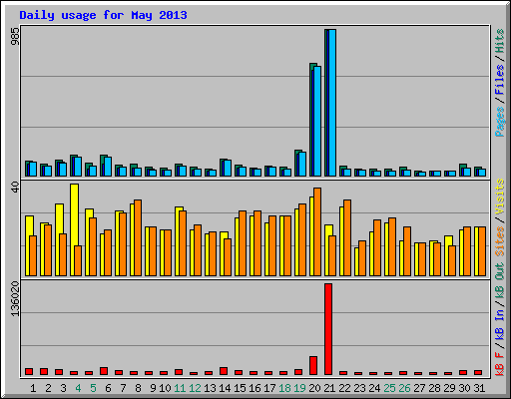Click the day 6 axis label
511x399 pixels.
(x=108, y=388)
